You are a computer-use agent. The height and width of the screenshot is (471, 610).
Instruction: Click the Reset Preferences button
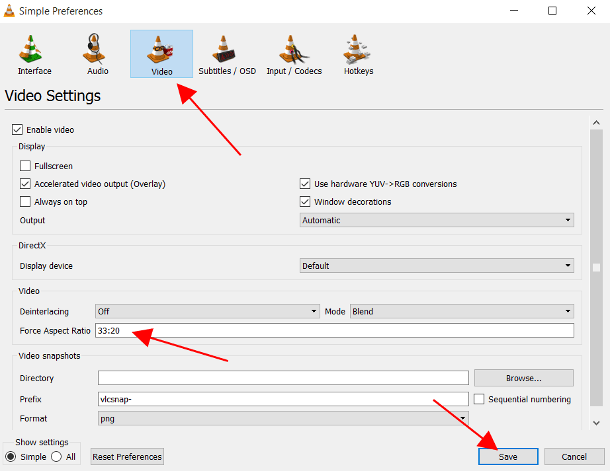pyautogui.click(x=127, y=456)
